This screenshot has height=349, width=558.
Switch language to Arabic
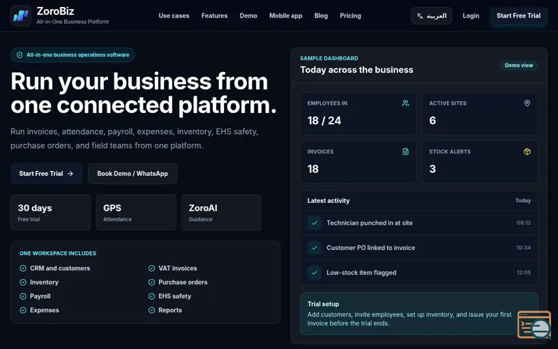pos(432,15)
